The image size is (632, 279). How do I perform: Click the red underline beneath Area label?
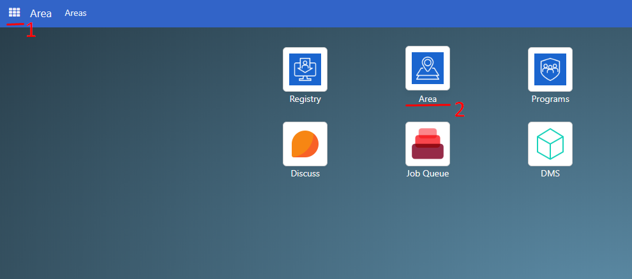(428, 105)
